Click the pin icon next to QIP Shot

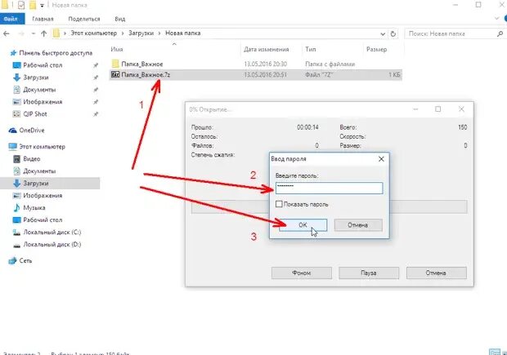click(x=96, y=114)
